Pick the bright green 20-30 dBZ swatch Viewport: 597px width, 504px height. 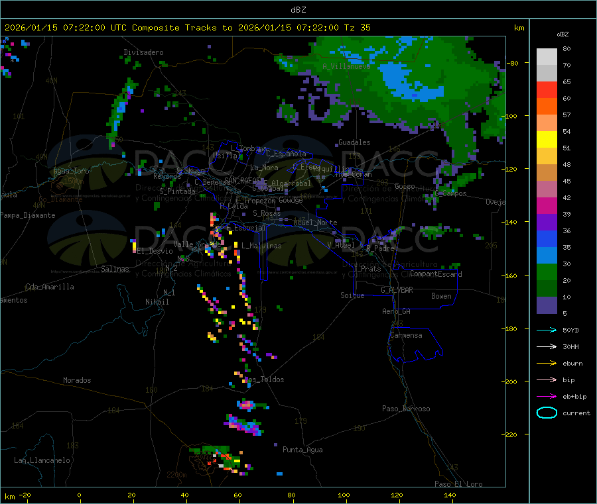coord(547,272)
